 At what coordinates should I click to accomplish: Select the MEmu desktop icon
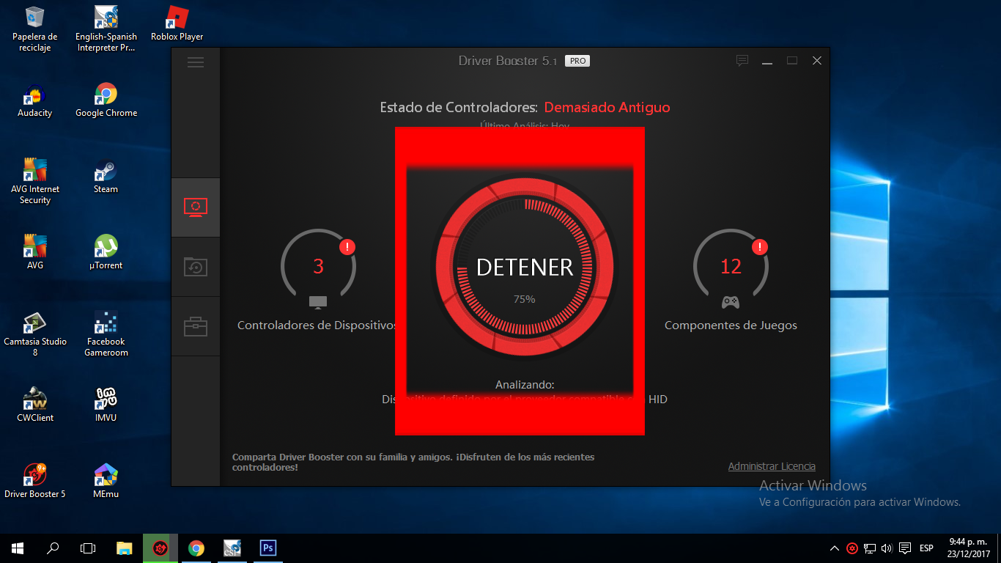(106, 482)
